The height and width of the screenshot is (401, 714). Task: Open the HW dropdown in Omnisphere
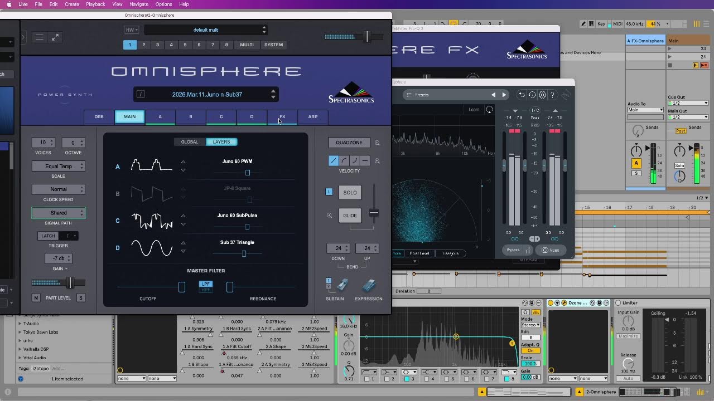[131, 30]
